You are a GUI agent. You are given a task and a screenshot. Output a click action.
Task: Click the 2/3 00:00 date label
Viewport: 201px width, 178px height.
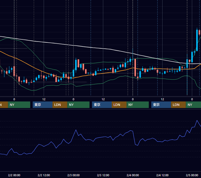(x=73, y=175)
